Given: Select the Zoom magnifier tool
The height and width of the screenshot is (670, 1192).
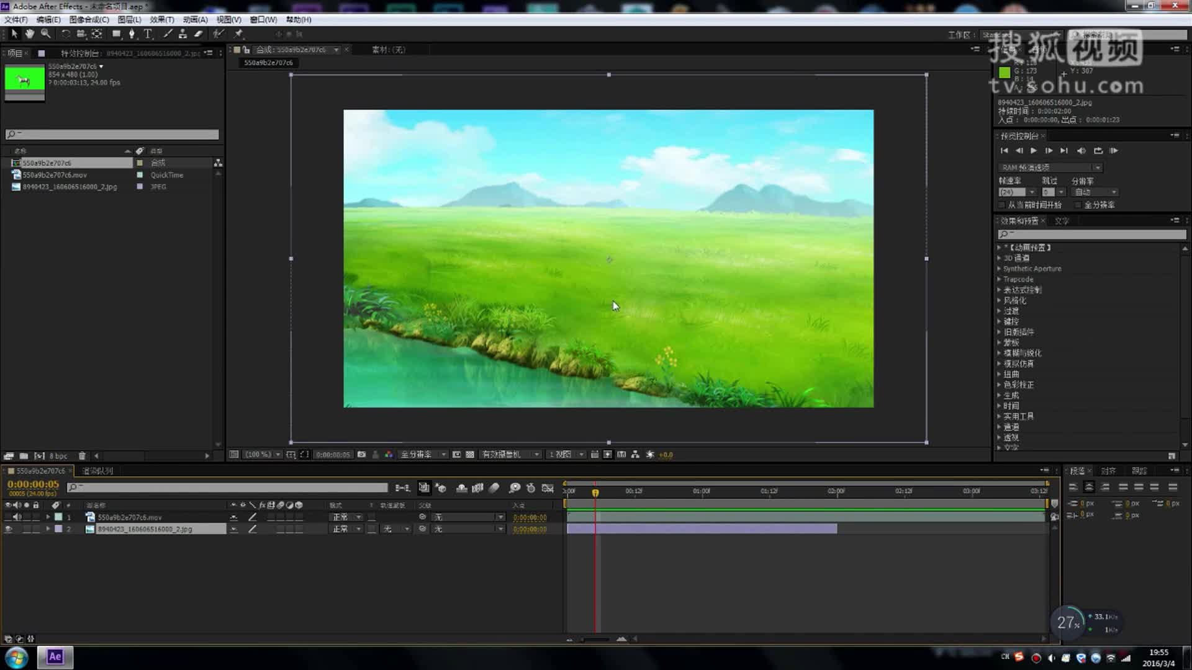Looking at the screenshot, I should tap(45, 33).
